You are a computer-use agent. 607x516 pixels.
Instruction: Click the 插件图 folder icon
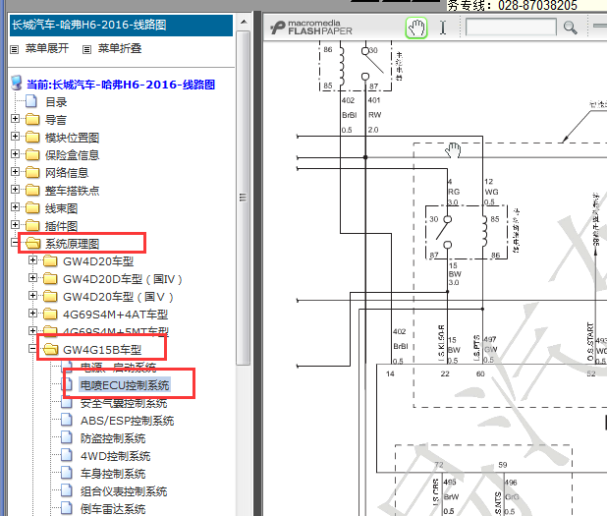point(32,225)
